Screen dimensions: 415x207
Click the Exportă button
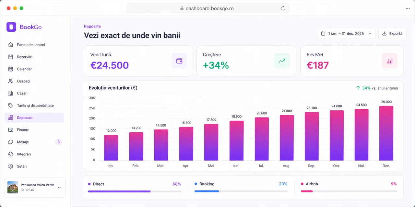pyautogui.click(x=392, y=33)
